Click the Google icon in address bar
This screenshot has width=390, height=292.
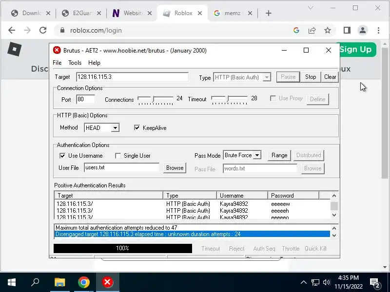pos(296,30)
